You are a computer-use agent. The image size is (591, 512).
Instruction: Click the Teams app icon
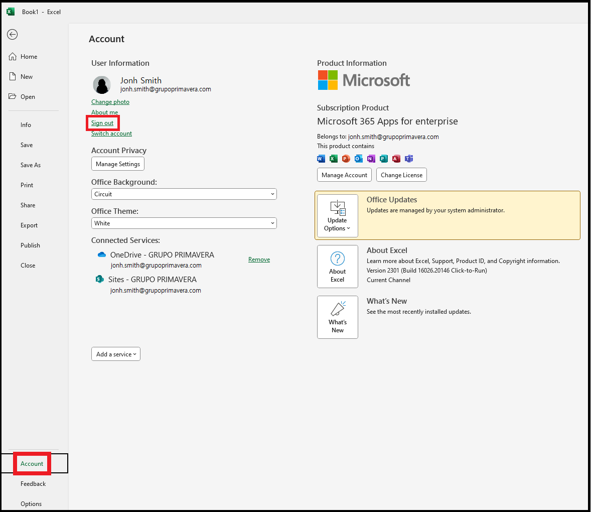coord(408,159)
